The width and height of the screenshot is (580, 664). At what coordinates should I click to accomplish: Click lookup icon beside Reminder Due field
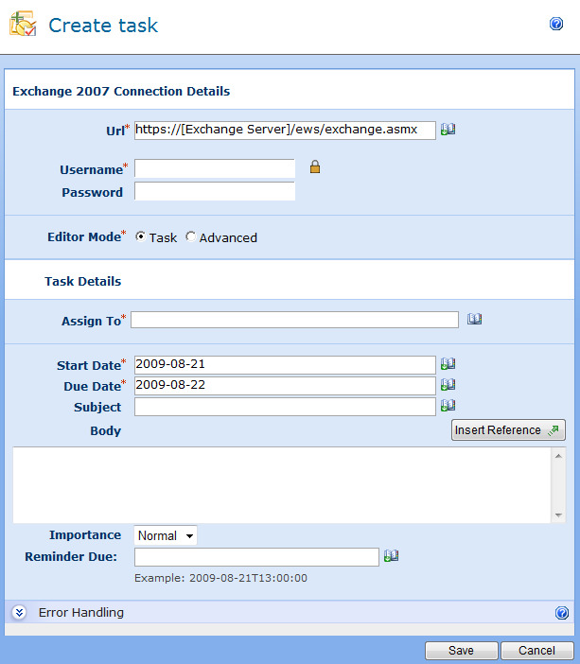[392, 556]
